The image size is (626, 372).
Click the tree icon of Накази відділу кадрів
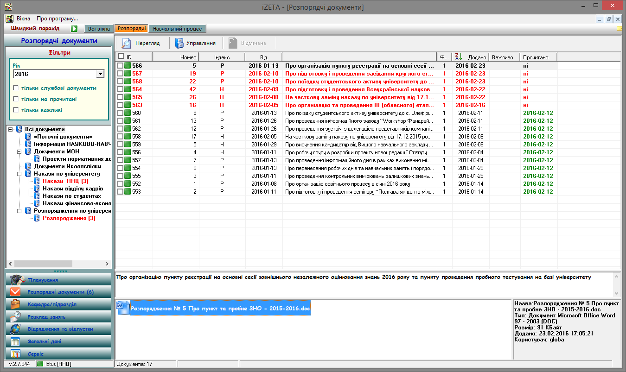[37, 189]
